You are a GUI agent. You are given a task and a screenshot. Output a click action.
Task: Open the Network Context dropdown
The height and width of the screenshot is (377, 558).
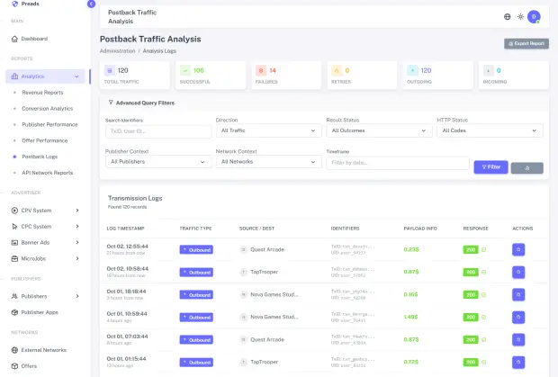click(269, 162)
